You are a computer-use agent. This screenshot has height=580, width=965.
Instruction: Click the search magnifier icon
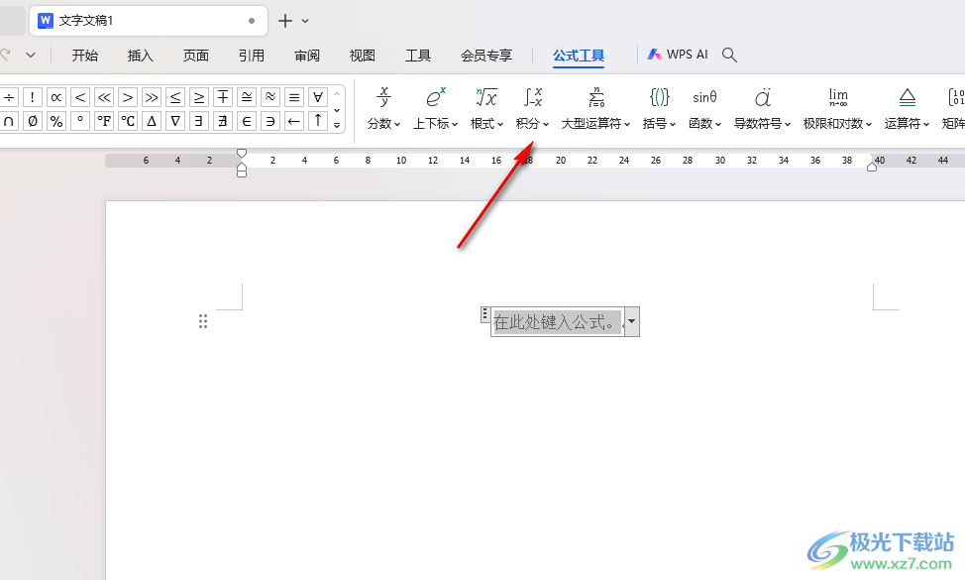tap(729, 55)
